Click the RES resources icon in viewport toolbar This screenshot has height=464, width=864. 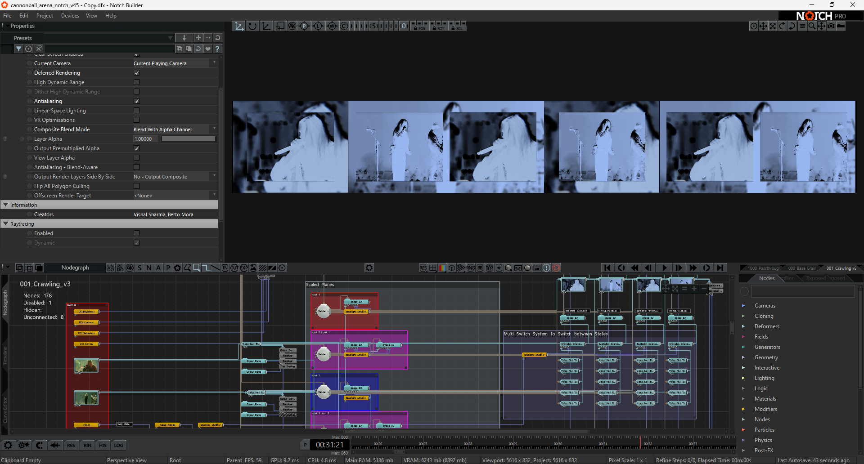[423, 268]
